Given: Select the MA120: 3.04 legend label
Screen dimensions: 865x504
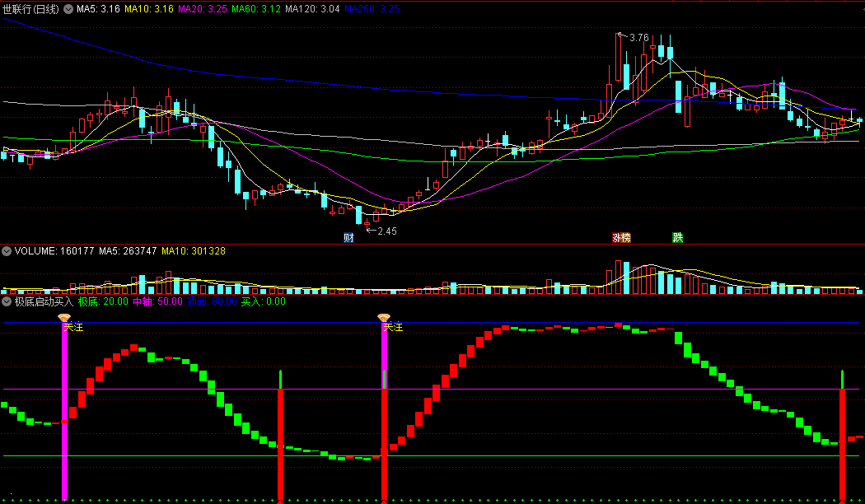Looking at the screenshot, I should (x=312, y=9).
